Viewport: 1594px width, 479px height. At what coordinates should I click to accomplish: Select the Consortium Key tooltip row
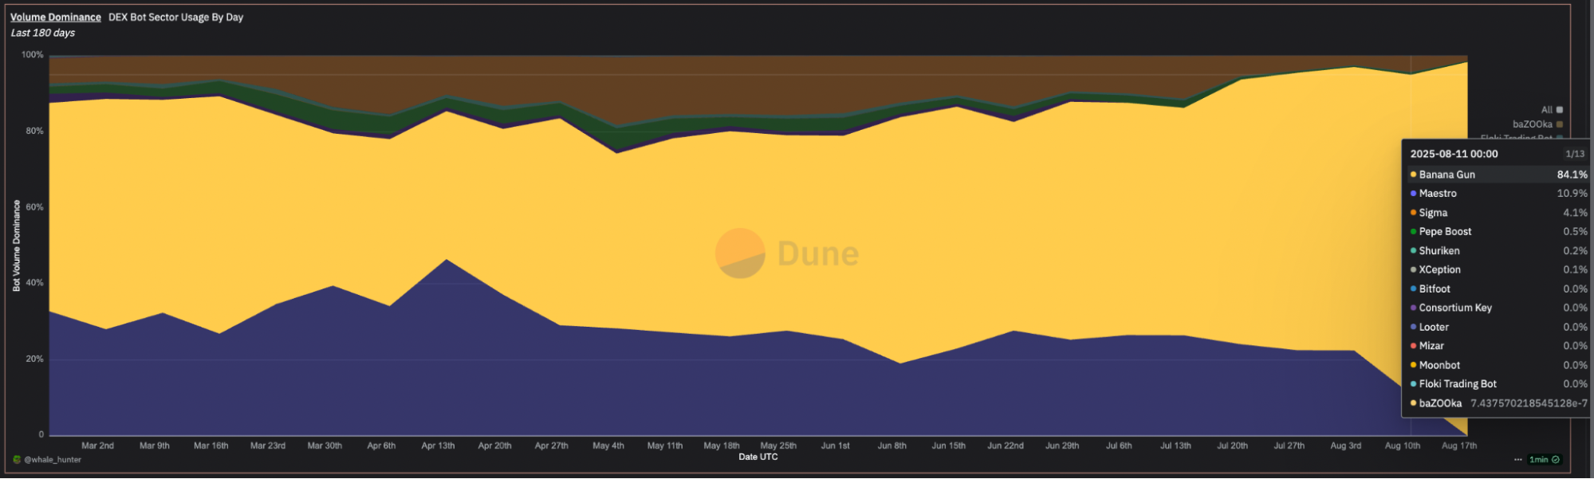coord(1498,308)
